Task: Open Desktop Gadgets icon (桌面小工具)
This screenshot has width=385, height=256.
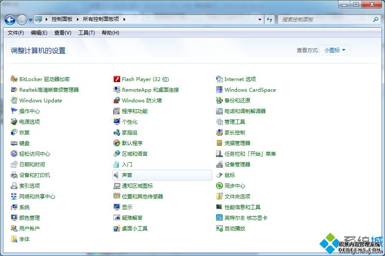Action: (117, 229)
